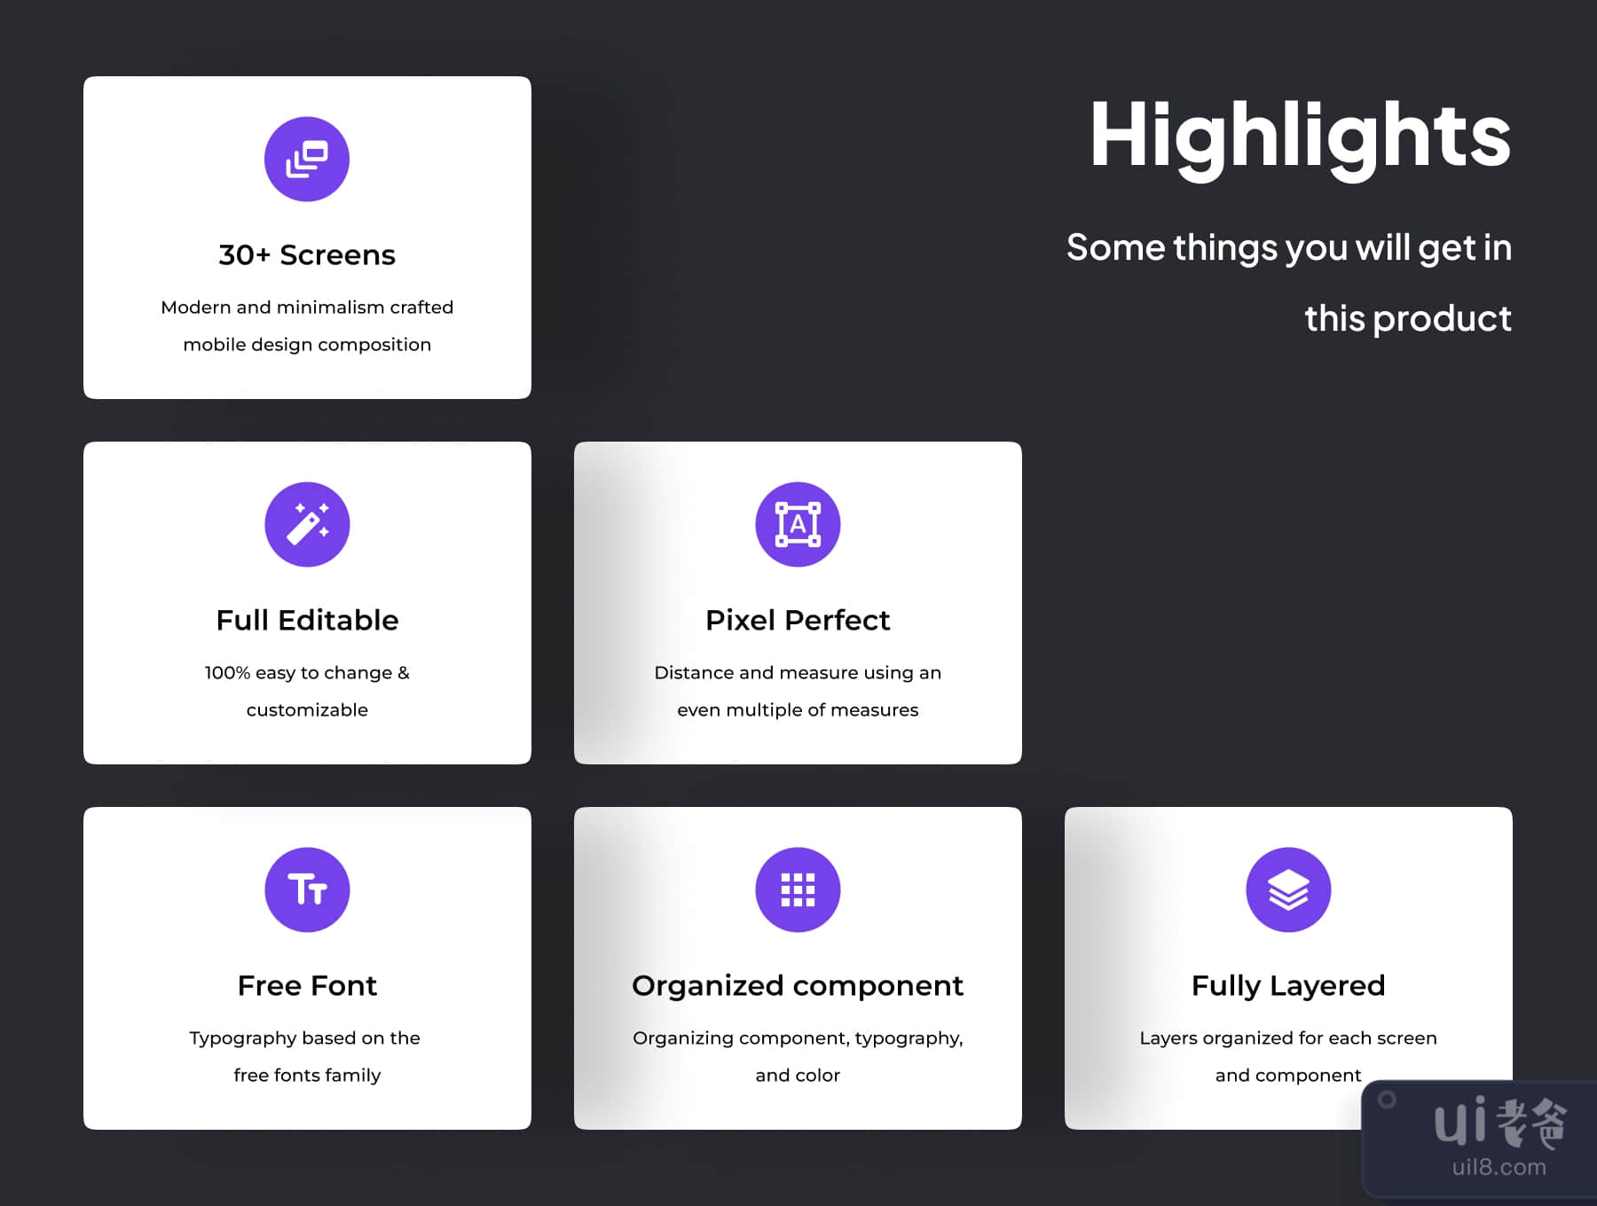Click the "Pixel Perfect" heading
Image resolution: width=1597 pixels, height=1206 pixels.
click(x=798, y=621)
